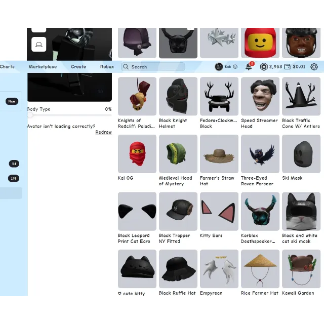The width and height of the screenshot is (324, 324).
Task: Click the 2,953 Robux balance
Action: (275, 67)
